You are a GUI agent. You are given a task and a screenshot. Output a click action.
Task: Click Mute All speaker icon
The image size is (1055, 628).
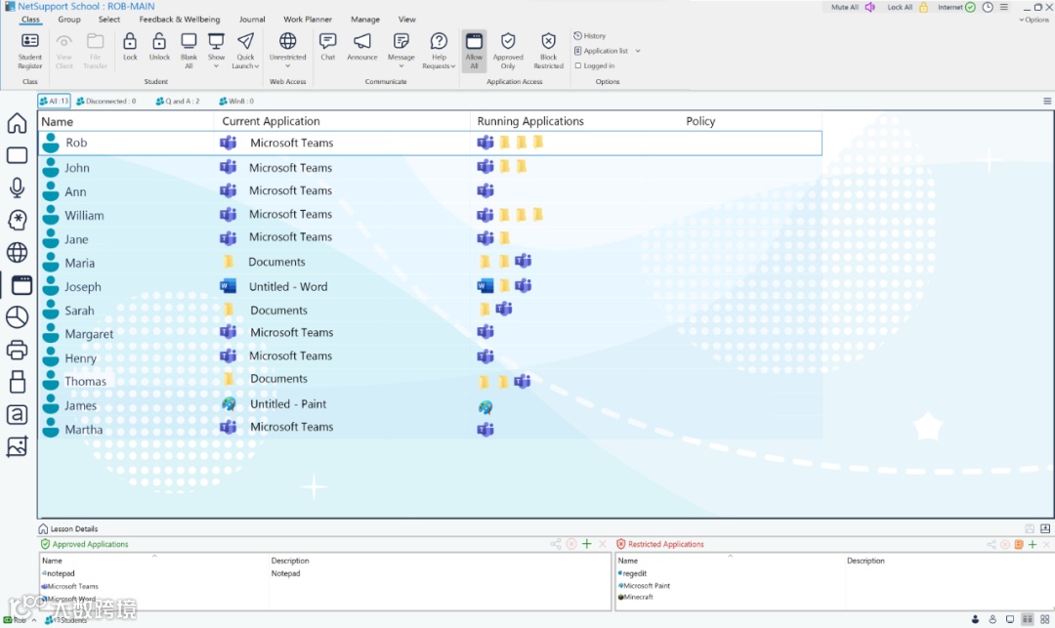point(870,8)
